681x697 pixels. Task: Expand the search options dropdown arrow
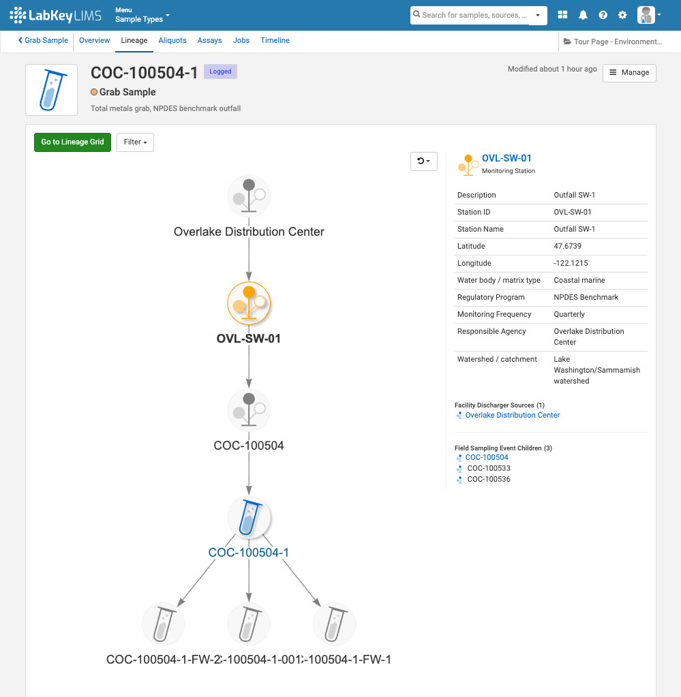pos(538,15)
